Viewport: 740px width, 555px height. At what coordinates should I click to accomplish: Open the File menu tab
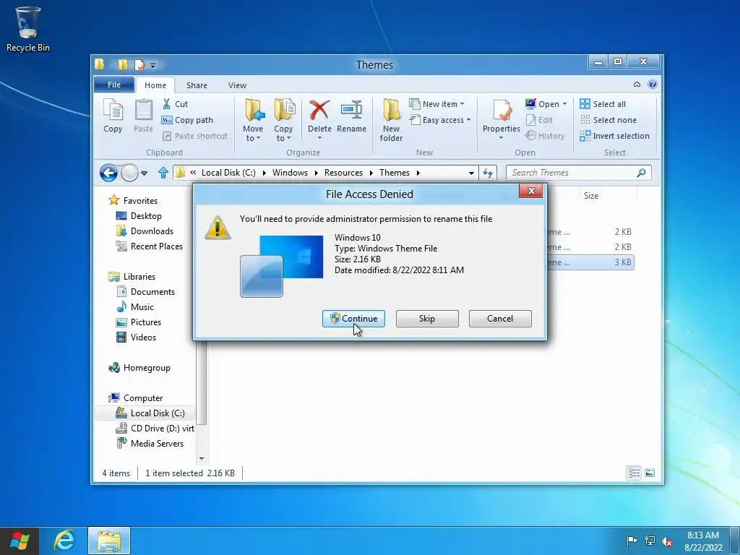[114, 85]
